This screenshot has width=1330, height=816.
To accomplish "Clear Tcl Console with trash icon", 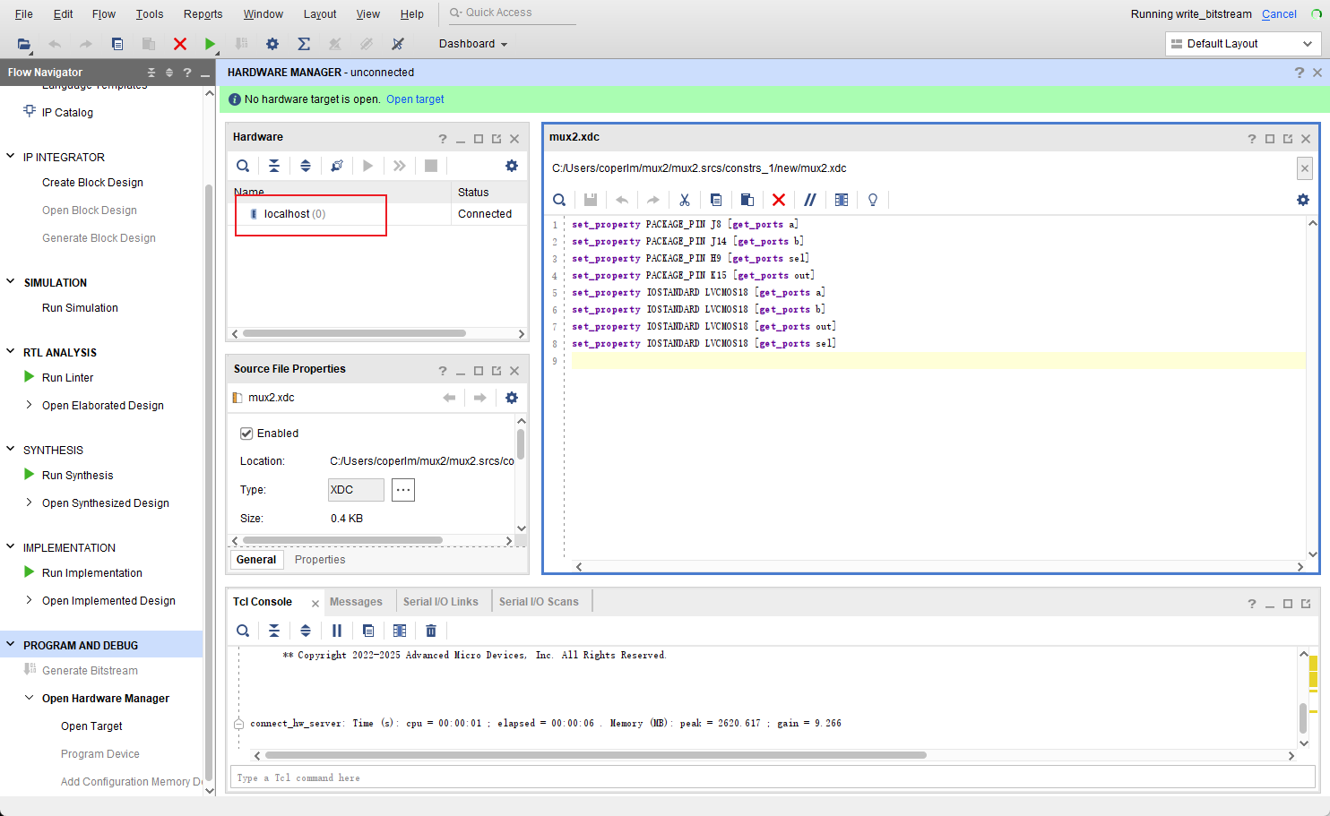I will [x=431, y=631].
